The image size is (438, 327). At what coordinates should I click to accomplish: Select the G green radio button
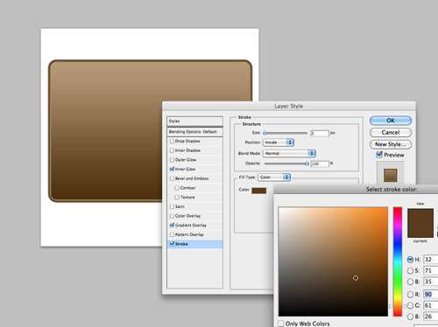(410, 305)
